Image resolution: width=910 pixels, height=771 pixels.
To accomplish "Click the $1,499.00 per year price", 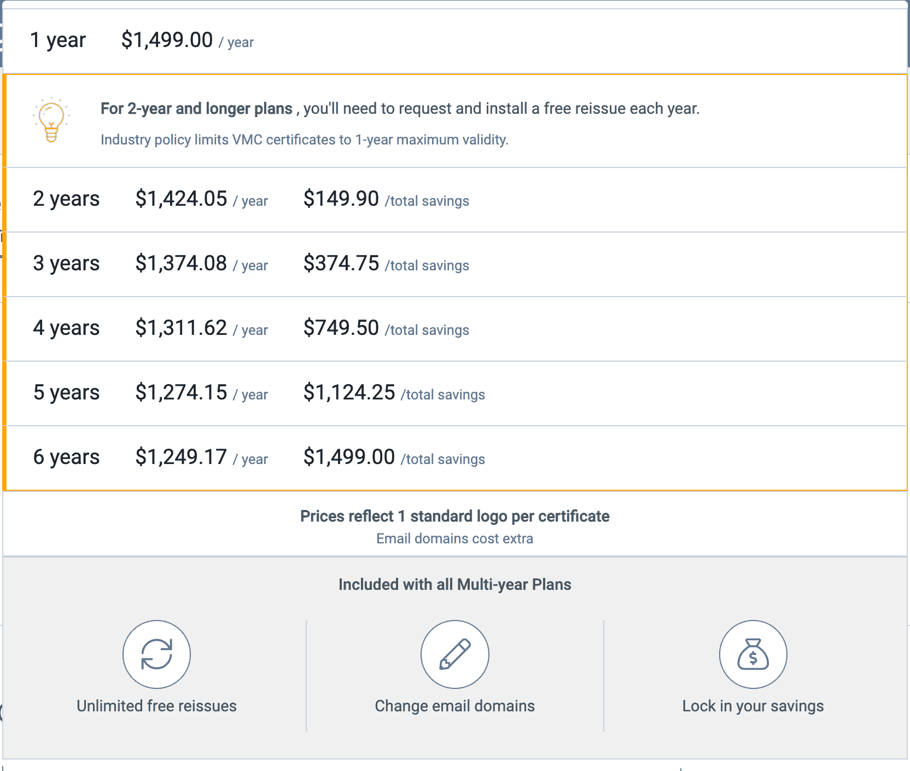I will (167, 40).
